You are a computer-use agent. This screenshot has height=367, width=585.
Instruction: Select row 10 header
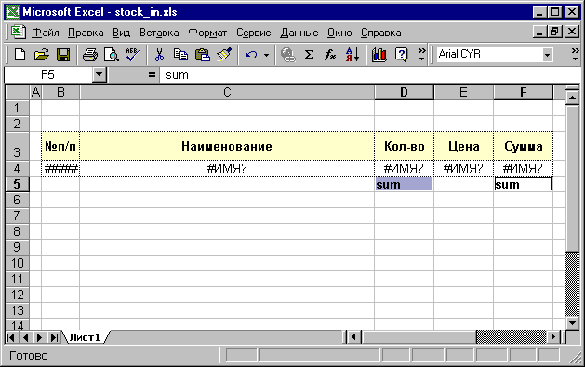click(17, 264)
